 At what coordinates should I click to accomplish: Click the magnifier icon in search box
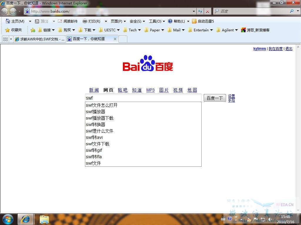[x=292, y=11]
